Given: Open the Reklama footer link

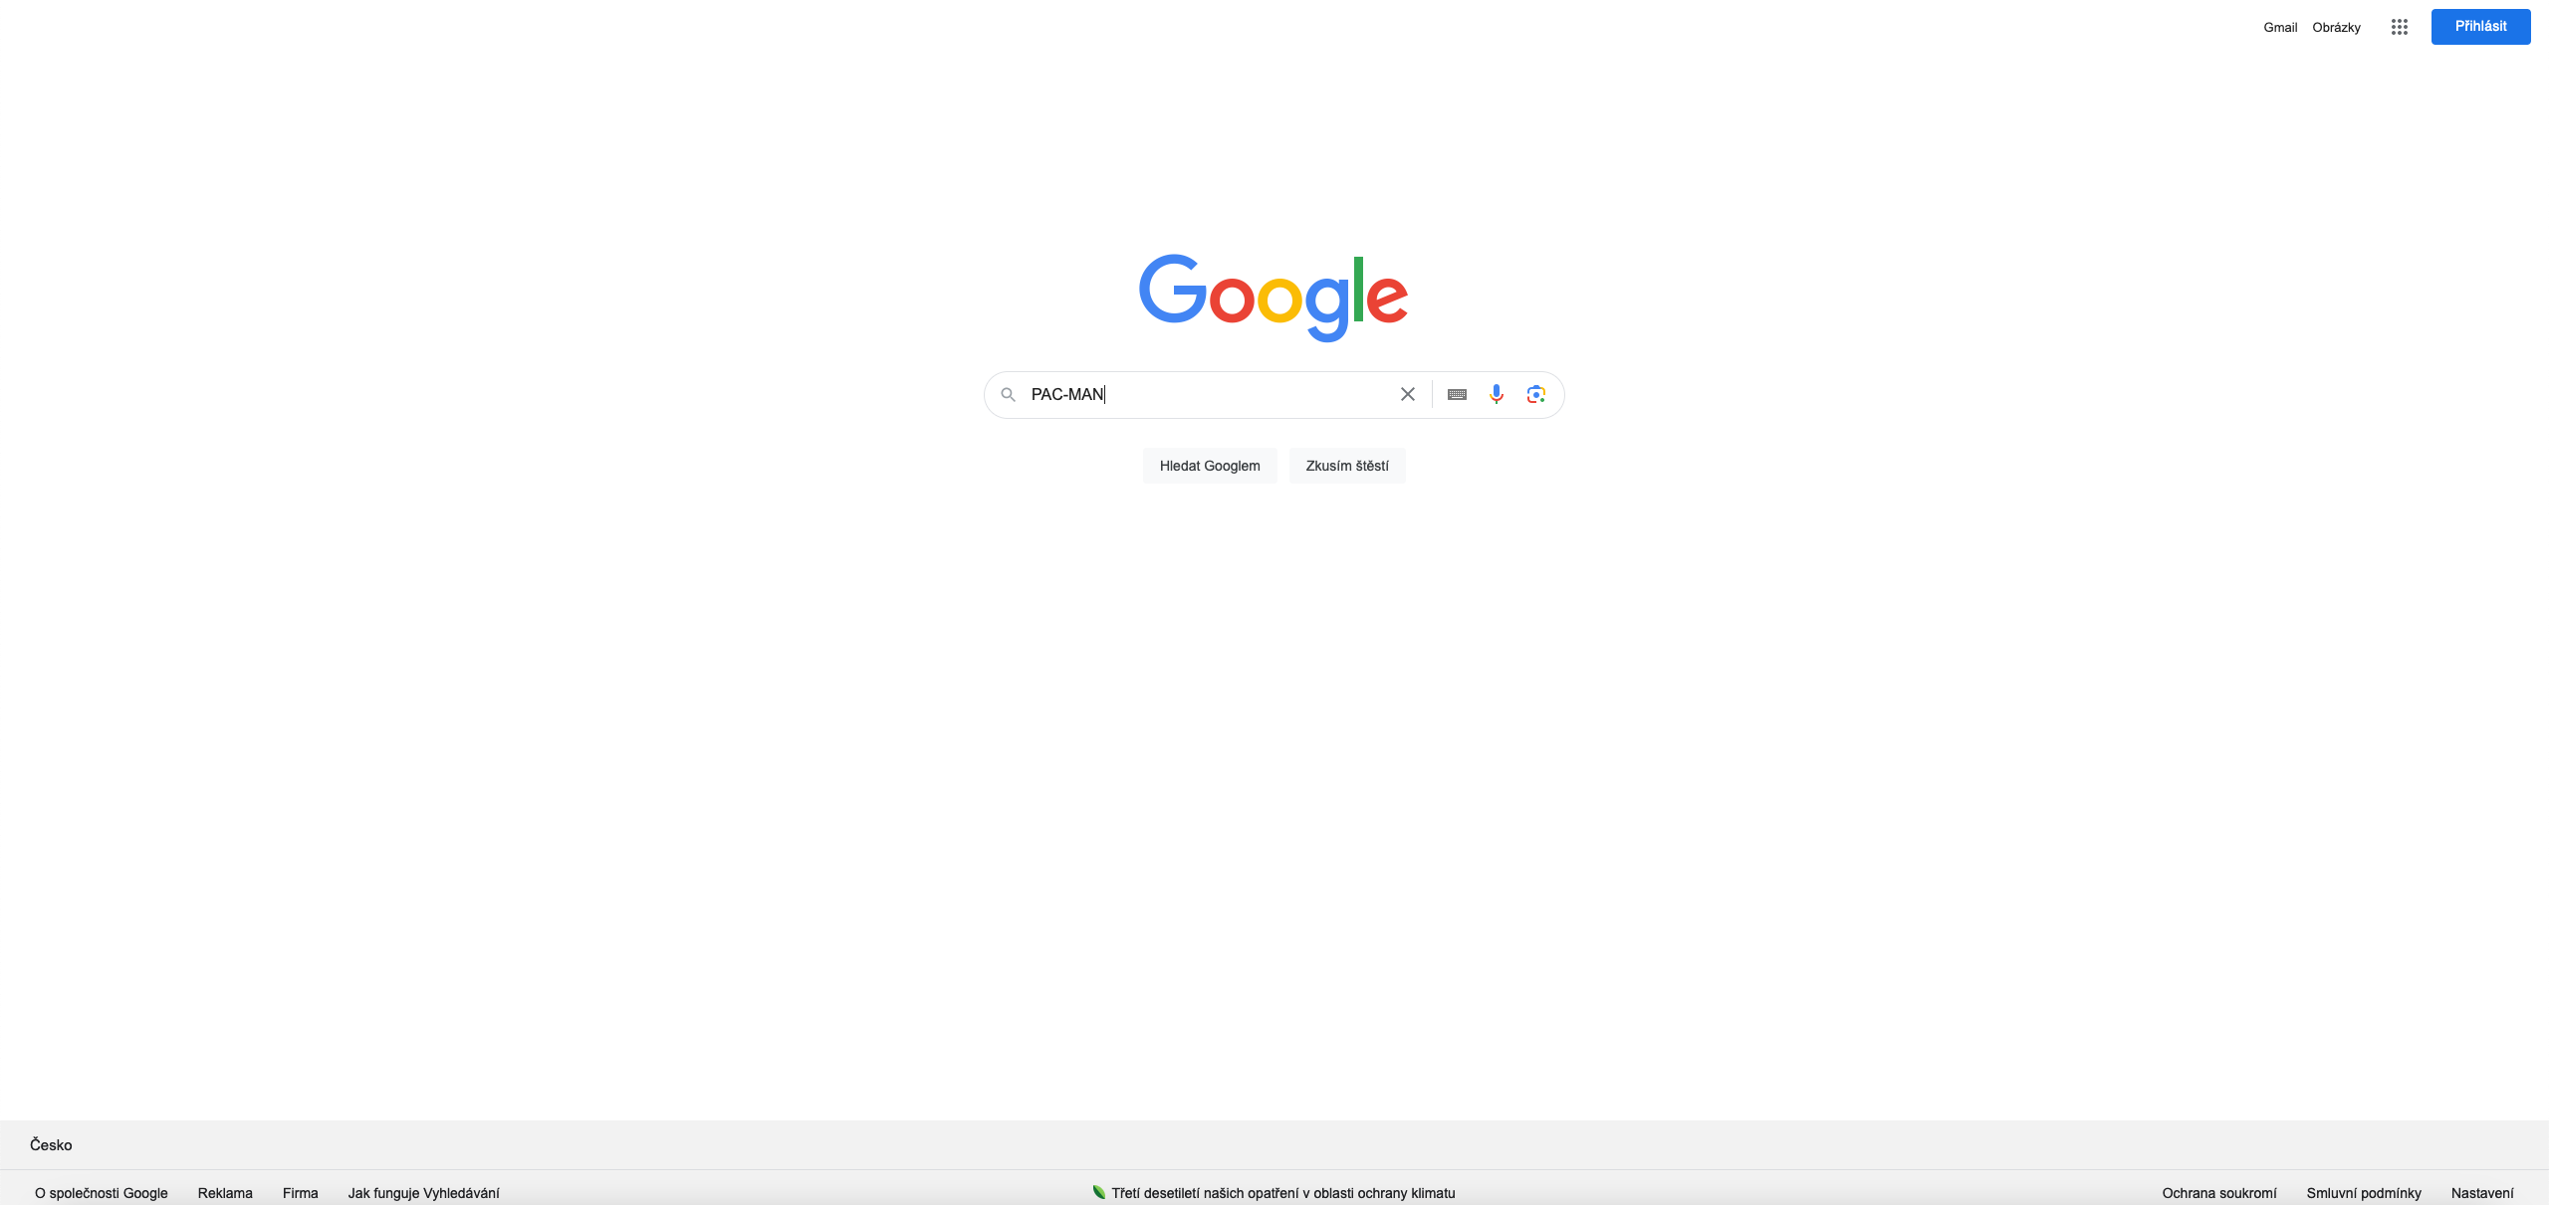Looking at the screenshot, I should point(225,1192).
